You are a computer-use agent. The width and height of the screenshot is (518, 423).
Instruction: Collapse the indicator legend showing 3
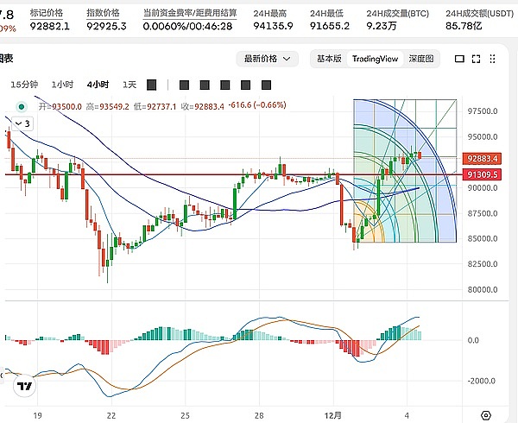pyautogui.click(x=21, y=123)
